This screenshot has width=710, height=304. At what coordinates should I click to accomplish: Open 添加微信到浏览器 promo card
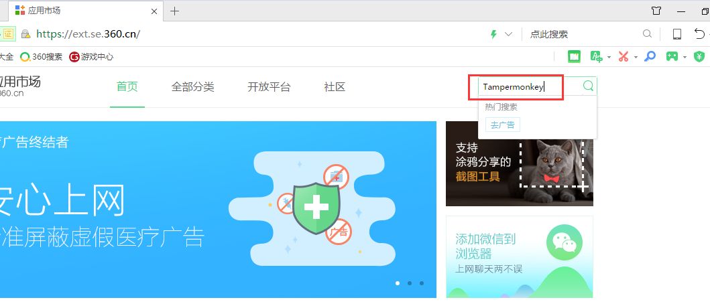[x=520, y=256]
